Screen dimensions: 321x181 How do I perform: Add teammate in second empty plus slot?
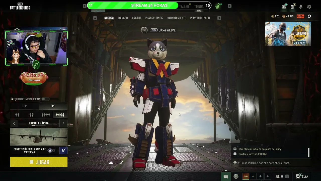point(260,176)
